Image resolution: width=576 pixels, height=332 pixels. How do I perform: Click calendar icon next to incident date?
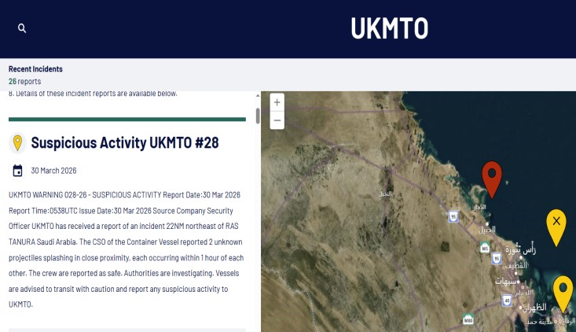pos(17,171)
